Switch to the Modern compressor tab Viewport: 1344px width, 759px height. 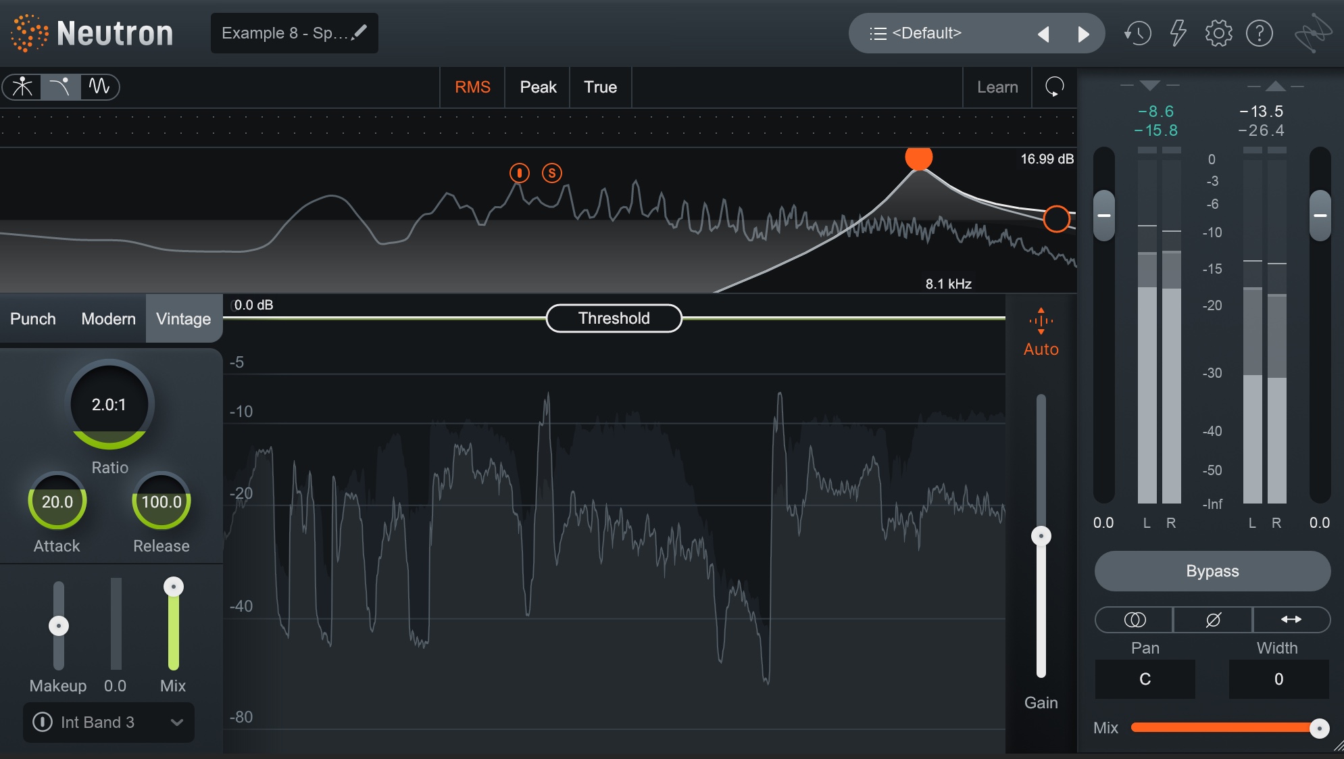point(107,318)
